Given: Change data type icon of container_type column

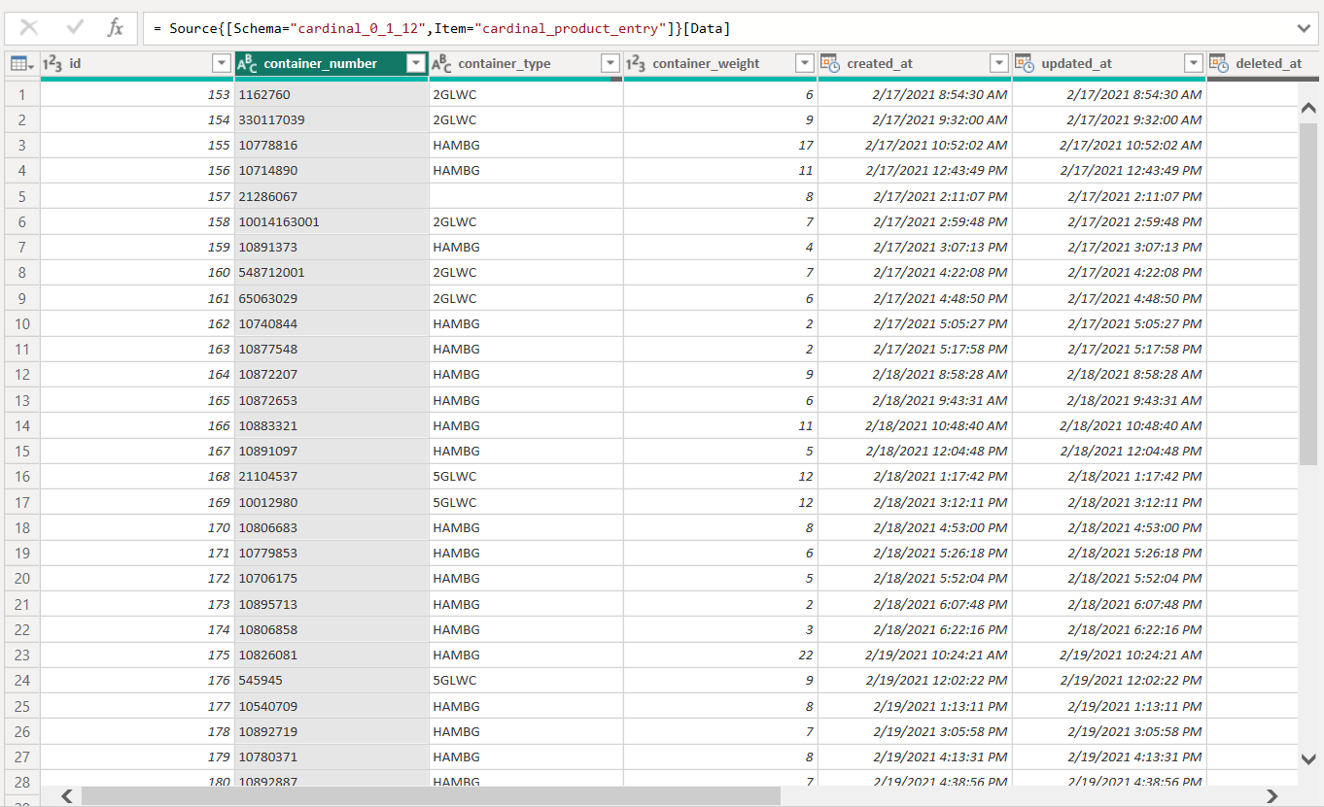Looking at the screenshot, I should pos(442,64).
